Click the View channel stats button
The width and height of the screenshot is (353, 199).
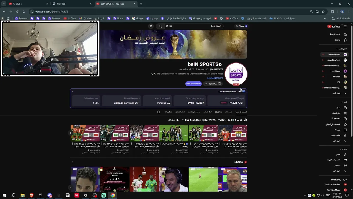tap(193, 84)
